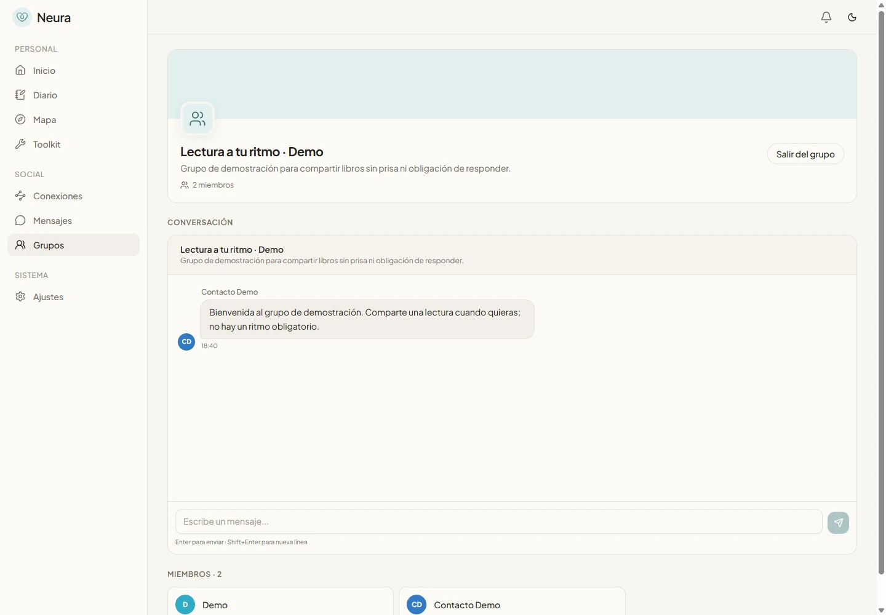The height and width of the screenshot is (615, 886).
Task: Click the 18:40 message timestamp
Action: pyautogui.click(x=209, y=346)
